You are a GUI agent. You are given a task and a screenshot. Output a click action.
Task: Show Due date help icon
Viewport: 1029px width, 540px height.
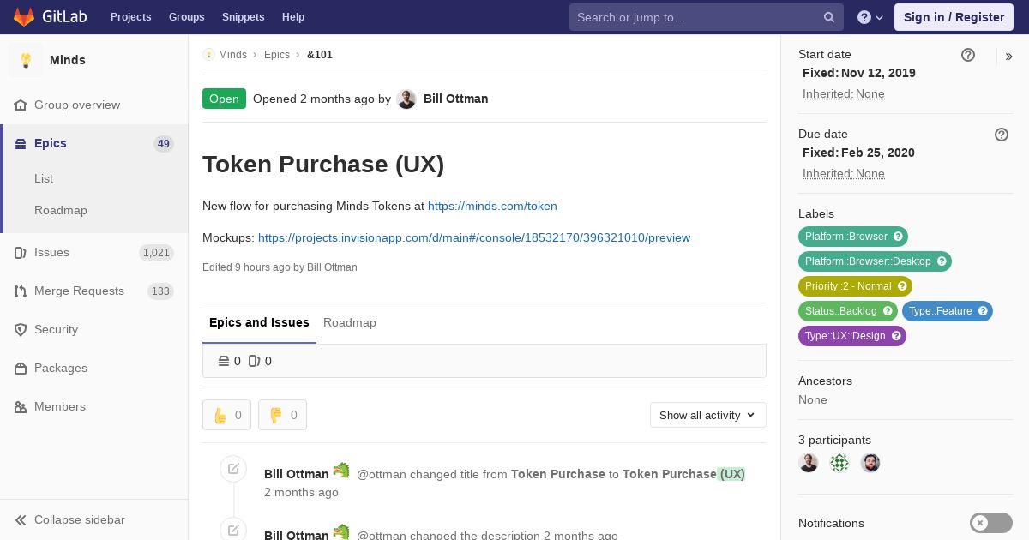(1002, 135)
